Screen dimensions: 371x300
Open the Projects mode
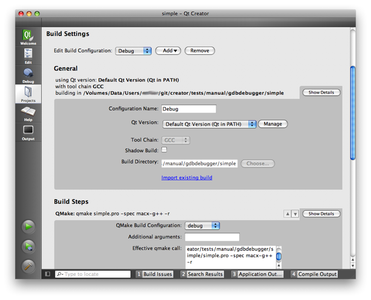[28, 94]
